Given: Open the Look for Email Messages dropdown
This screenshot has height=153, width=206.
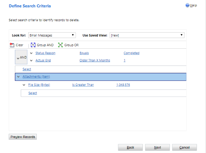Looking at the screenshot, I should click(52, 35).
